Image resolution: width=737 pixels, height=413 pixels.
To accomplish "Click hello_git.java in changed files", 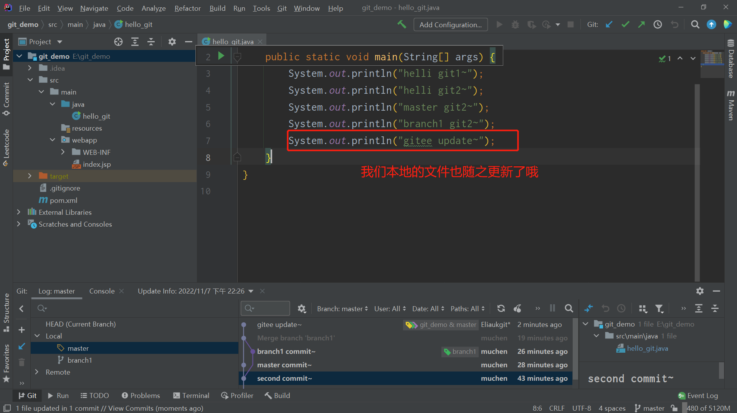I will pyautogui.click(x=647, y=348).
